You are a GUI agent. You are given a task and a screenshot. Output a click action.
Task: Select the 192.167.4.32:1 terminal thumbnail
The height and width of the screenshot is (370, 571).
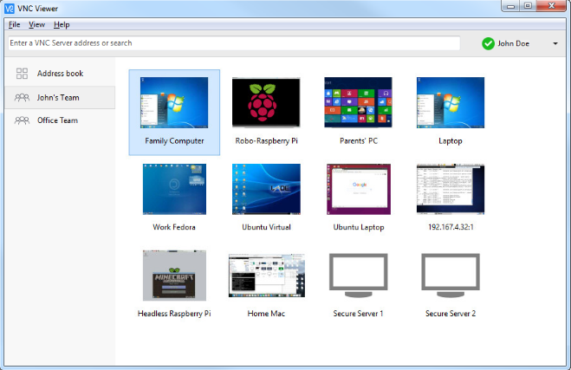point(451,189)
